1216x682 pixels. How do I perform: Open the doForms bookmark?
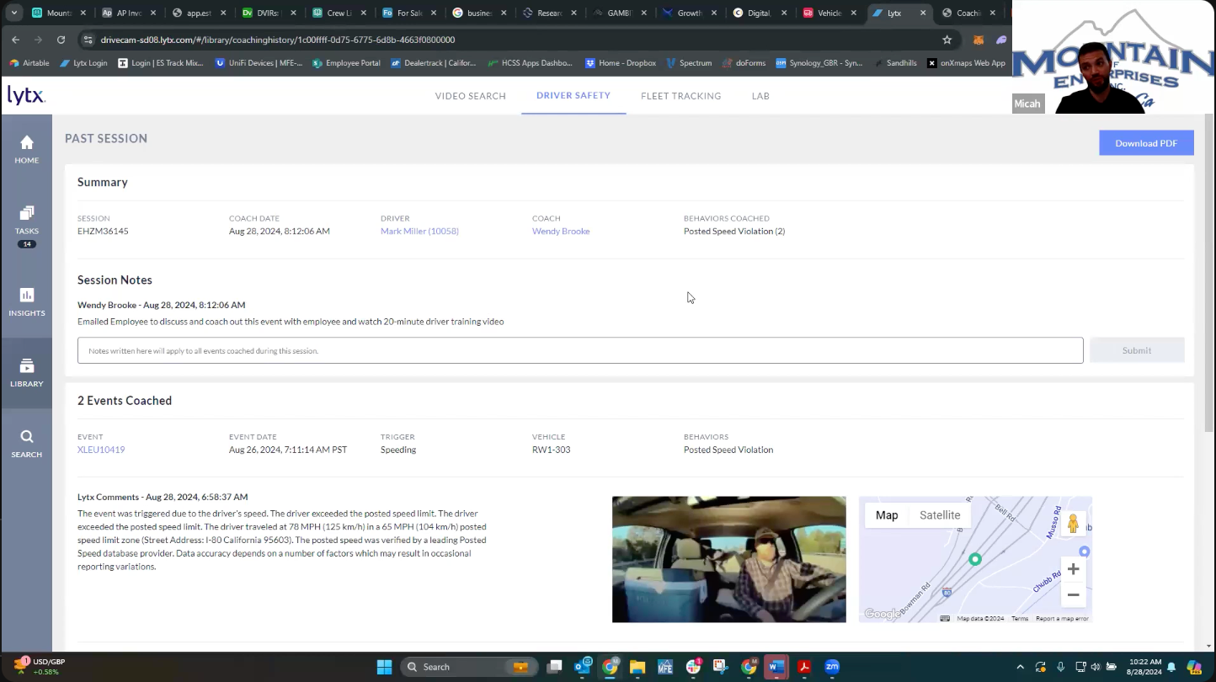[743, 63]
